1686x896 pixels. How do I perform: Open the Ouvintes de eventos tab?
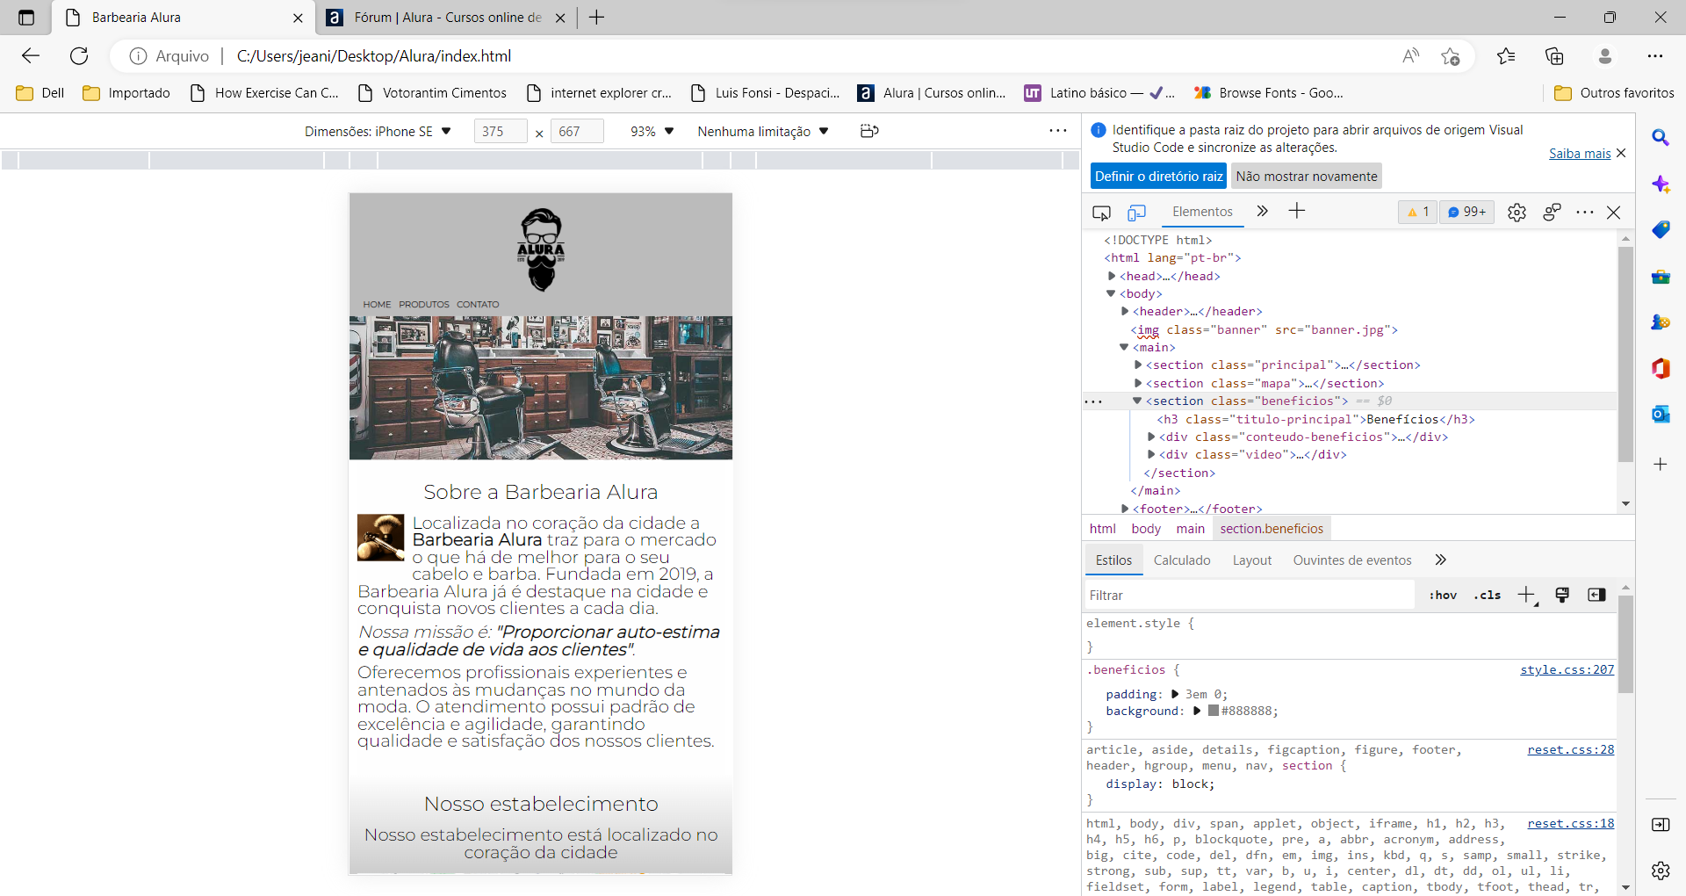tap(1352, 560)
